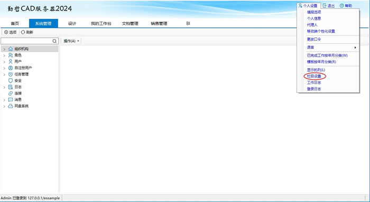Image resolution: width=370 pixels, height=202 pixels.
Task: Expand the 组织机构 tree node arrow
Action: pyautogui.click(x=4, y=49)
